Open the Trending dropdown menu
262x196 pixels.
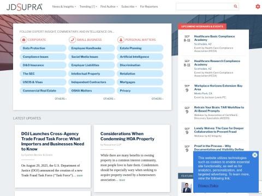[x=88, y=7]
